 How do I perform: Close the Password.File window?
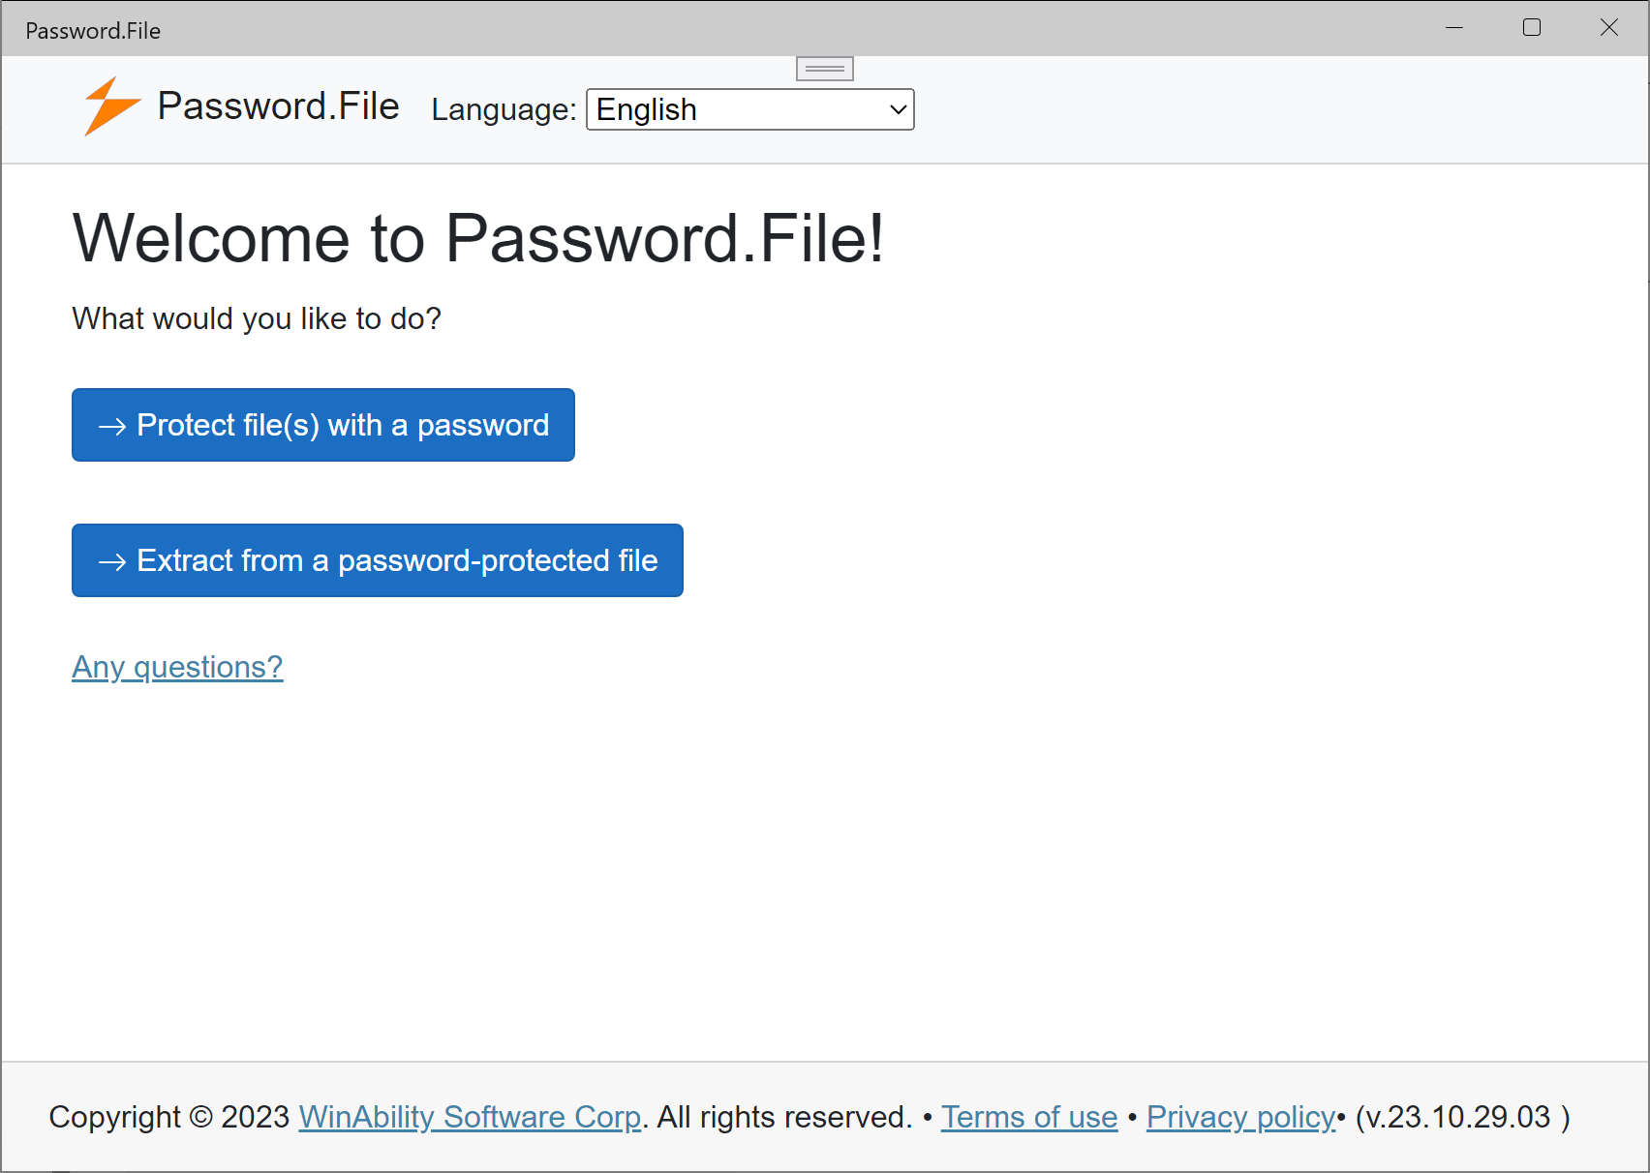click(x=1609, y=28)
